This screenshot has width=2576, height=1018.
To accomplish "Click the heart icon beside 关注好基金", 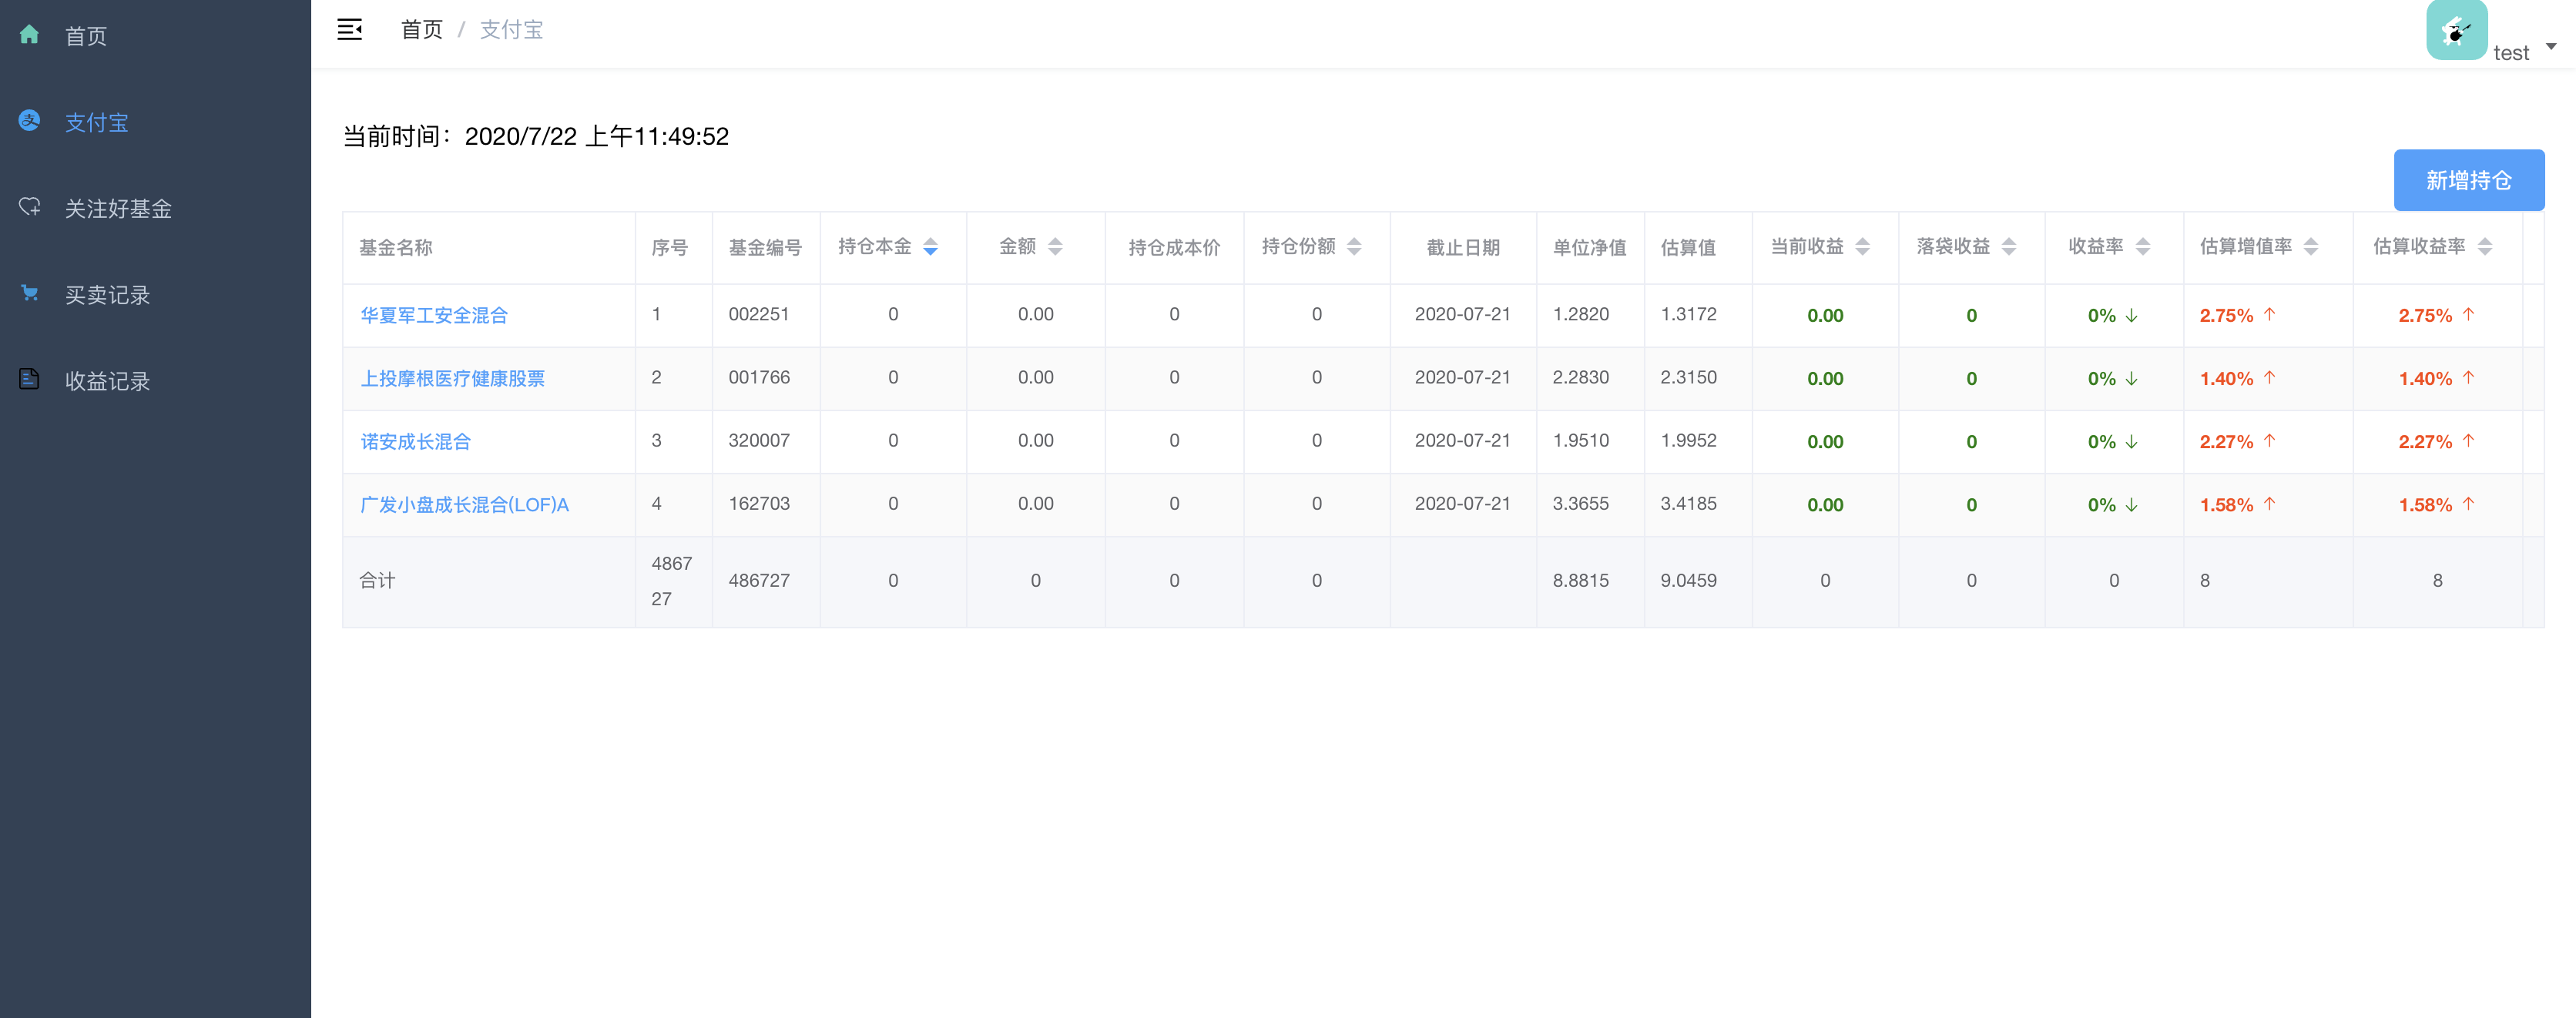I will tap(29, 207).
